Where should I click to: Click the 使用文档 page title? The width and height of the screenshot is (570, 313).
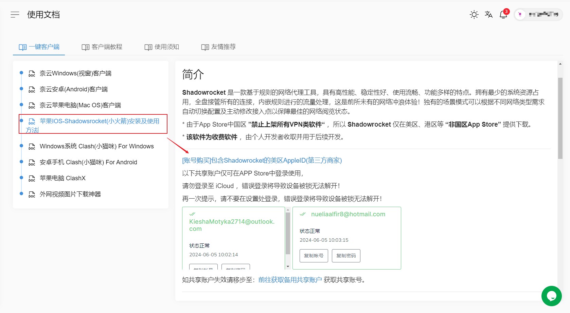43,15
